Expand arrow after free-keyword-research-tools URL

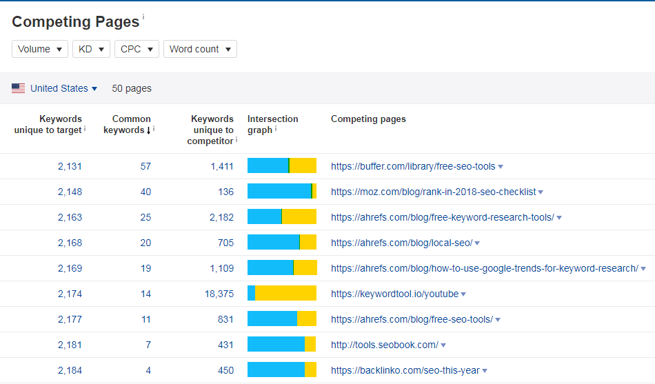pyautogui.click(x=559, y=218)
